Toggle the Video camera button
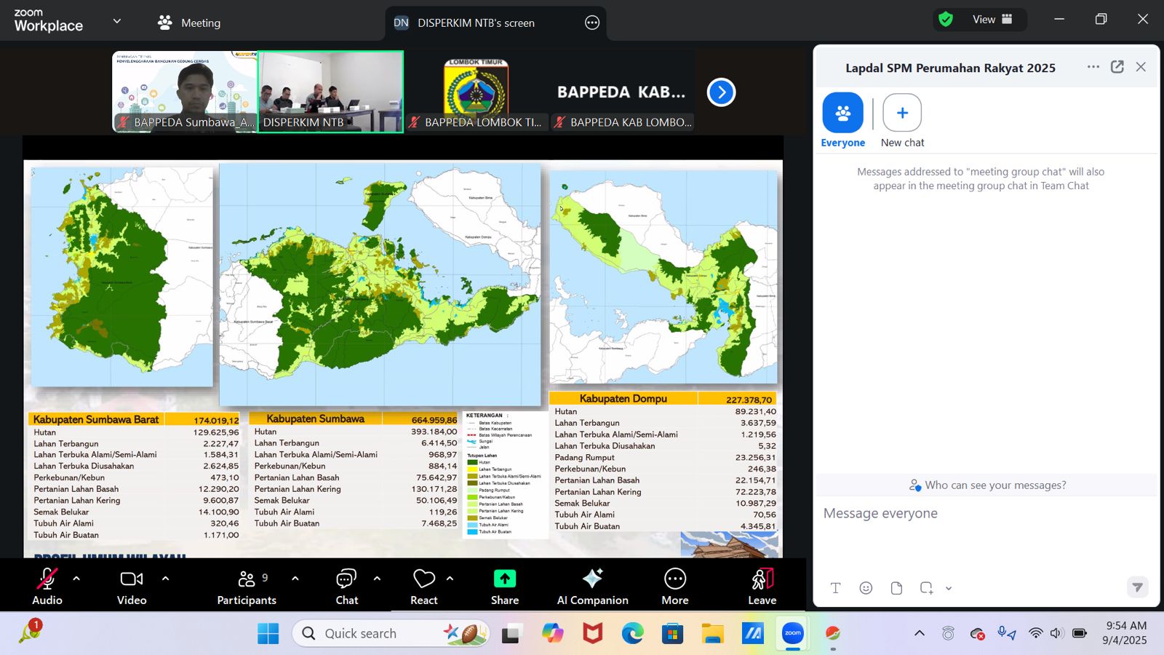This screenshot has width=1164, height=655. click(x=132, y=586)
